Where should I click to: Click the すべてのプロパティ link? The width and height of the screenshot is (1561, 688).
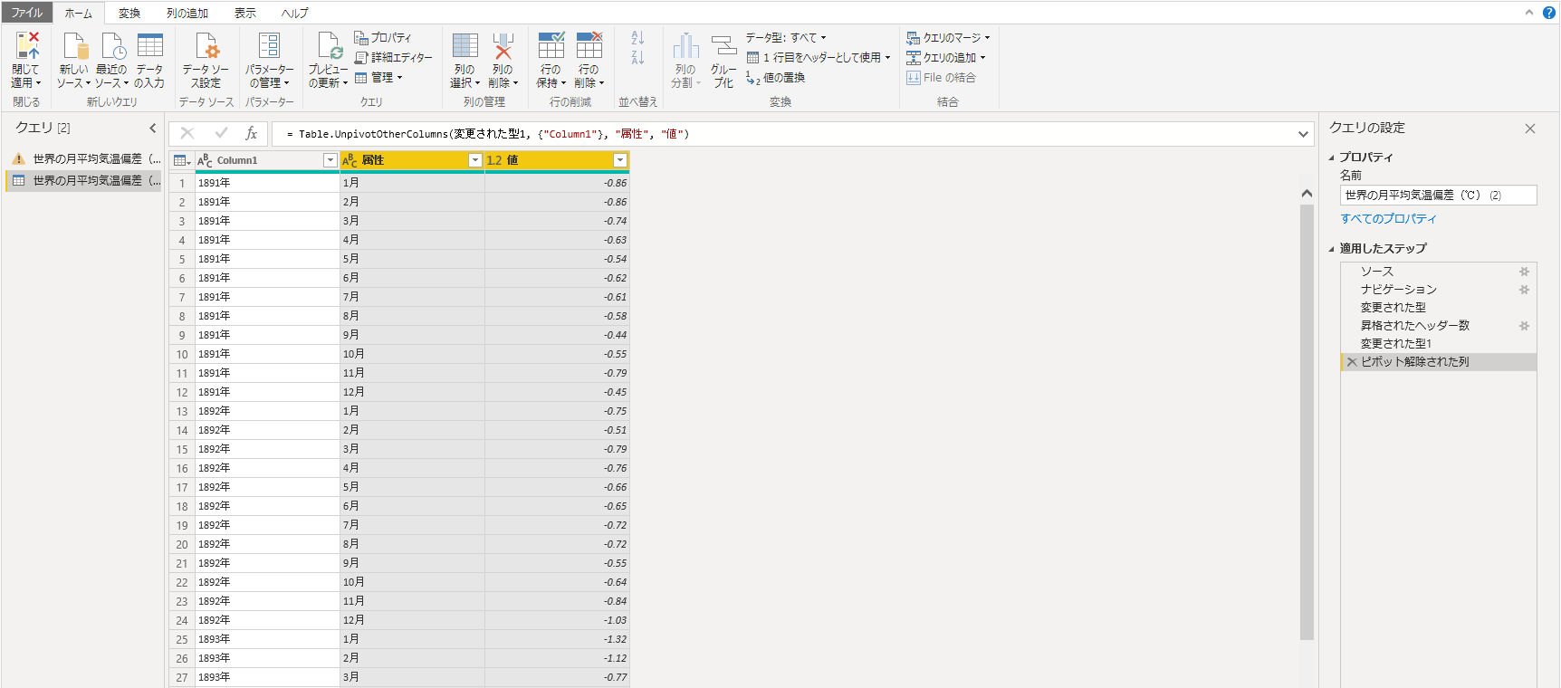1388,219
